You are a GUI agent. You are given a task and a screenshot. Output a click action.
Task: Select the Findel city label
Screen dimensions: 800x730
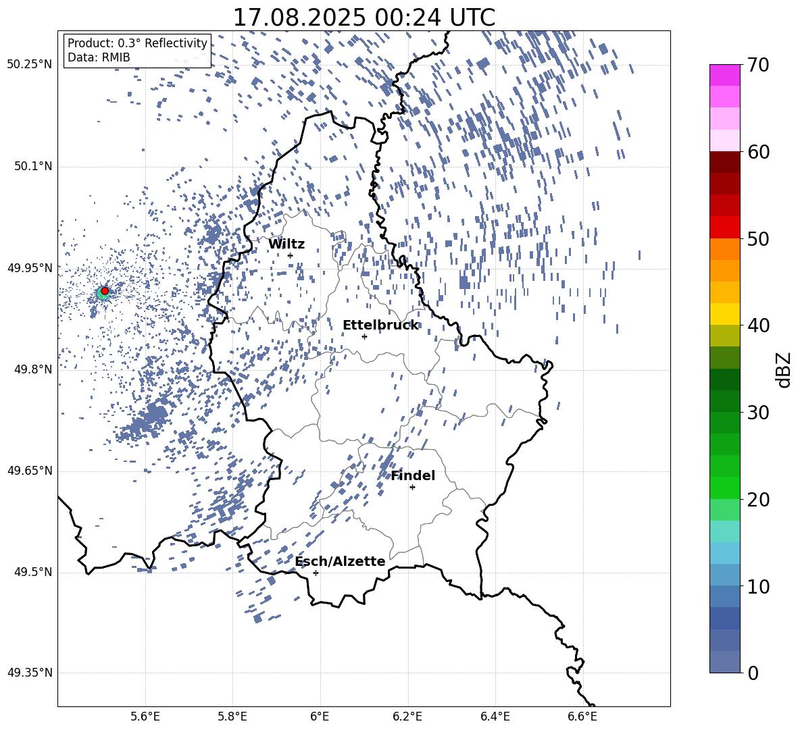point(413,475)
